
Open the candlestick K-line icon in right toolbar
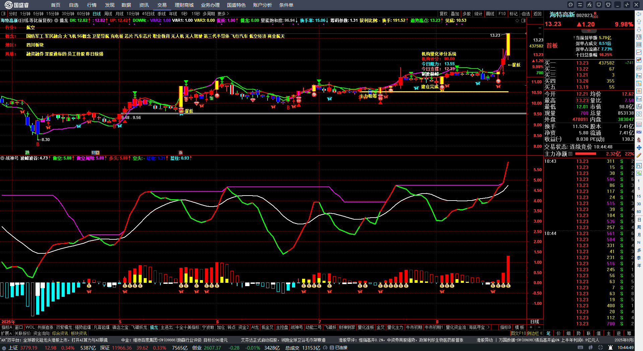(x=639, y=60)
